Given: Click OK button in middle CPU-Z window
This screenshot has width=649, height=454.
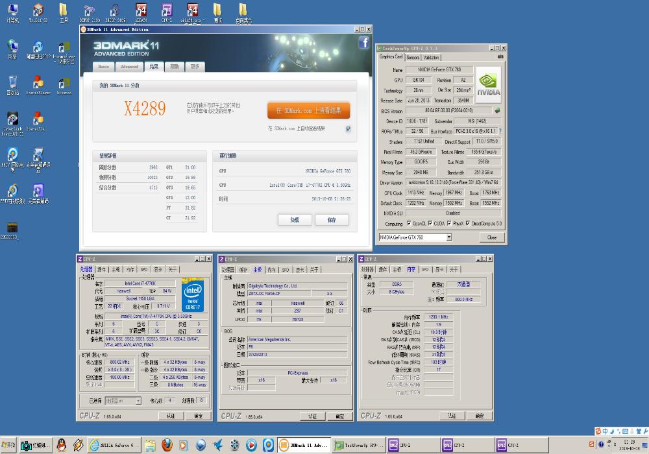Looking at the screenshot, I should click(339, 416).
